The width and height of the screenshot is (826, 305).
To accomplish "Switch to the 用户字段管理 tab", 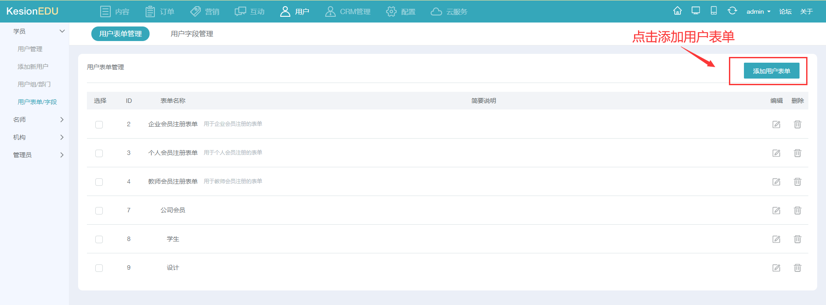I will tap(191, 34).
